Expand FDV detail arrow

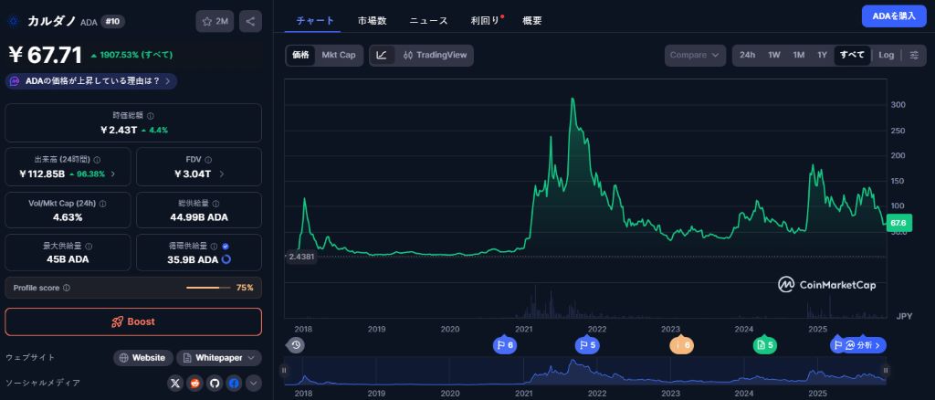pos(221,174)
